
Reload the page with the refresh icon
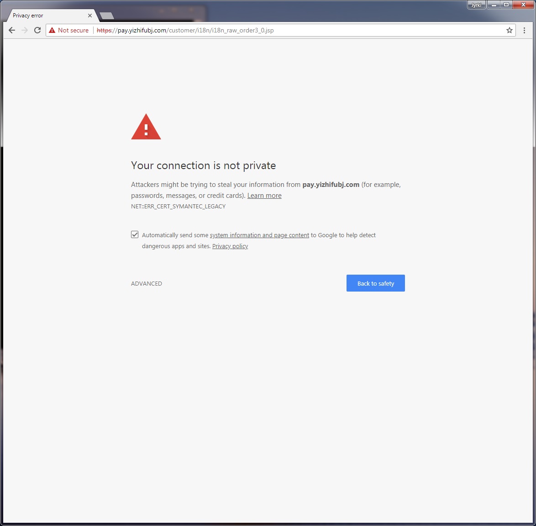pos(37,30)
